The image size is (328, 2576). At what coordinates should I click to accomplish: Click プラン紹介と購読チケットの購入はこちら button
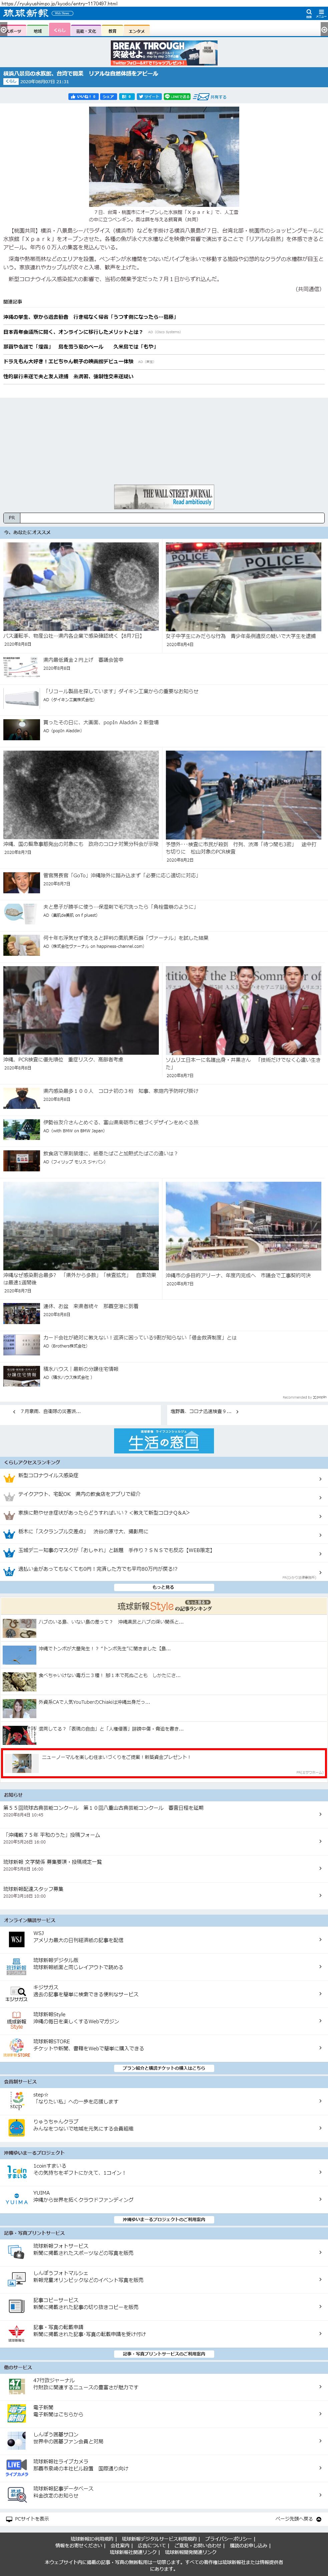click(x=163, y=2068)
